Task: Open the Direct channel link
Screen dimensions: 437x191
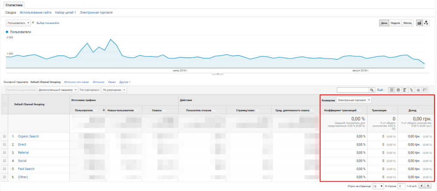Action: click(x=22, y=145)
